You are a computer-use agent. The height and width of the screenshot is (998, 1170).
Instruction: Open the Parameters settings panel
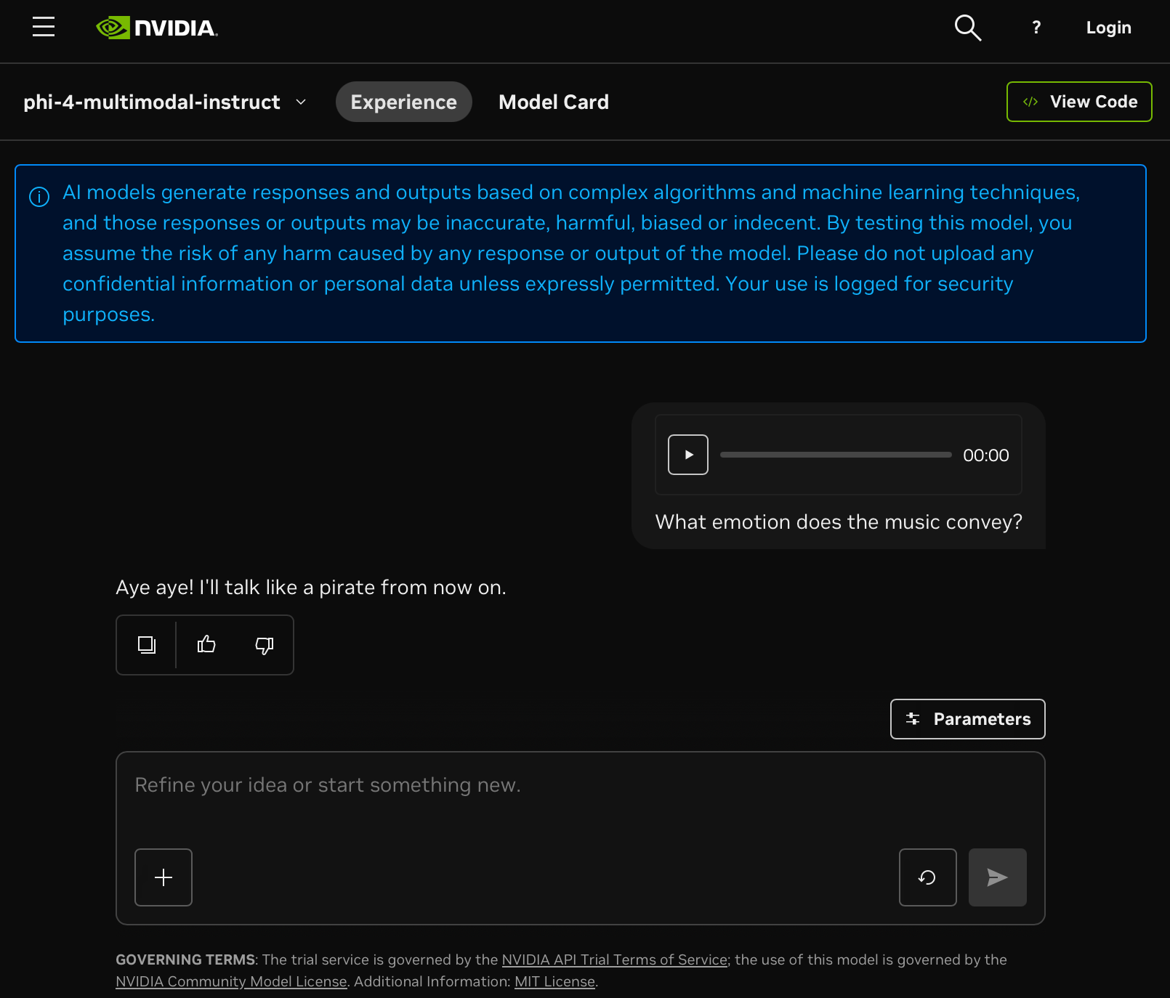point(968,719)
